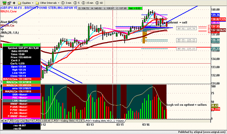Click the VWAP <None> row
The width and height of the screenshot is (227, 134).
tap(21, 104)
